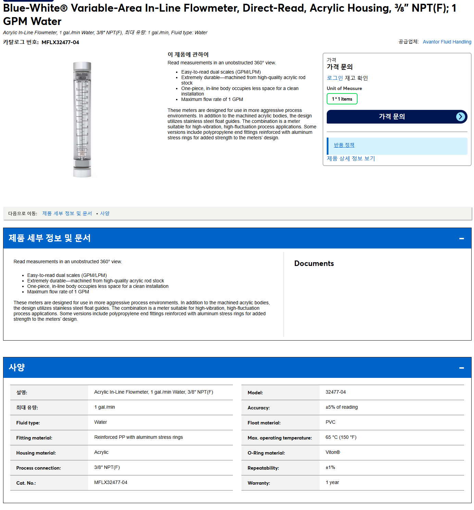
Task: Click the Warranty row value 1 year
Action: pos(332,483)
